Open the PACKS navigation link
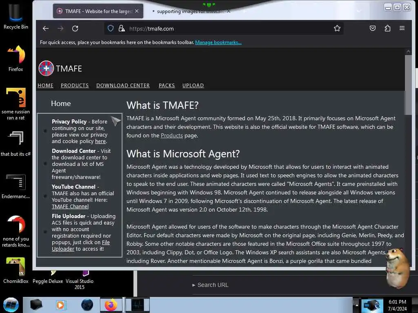This screenshot has height=313, width=418. tap(167, 86)
